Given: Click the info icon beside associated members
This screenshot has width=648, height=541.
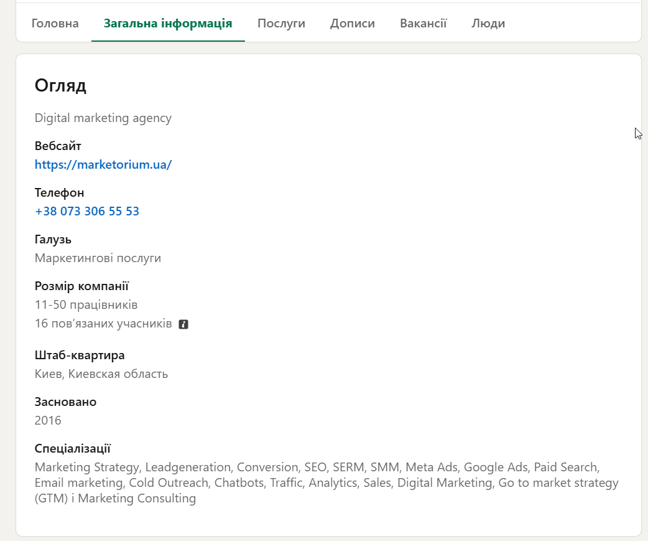Looking at the screenshot, I should (183, 324).
